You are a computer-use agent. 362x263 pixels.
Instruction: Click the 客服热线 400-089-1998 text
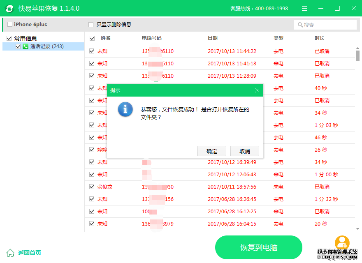tap(259, 9)
